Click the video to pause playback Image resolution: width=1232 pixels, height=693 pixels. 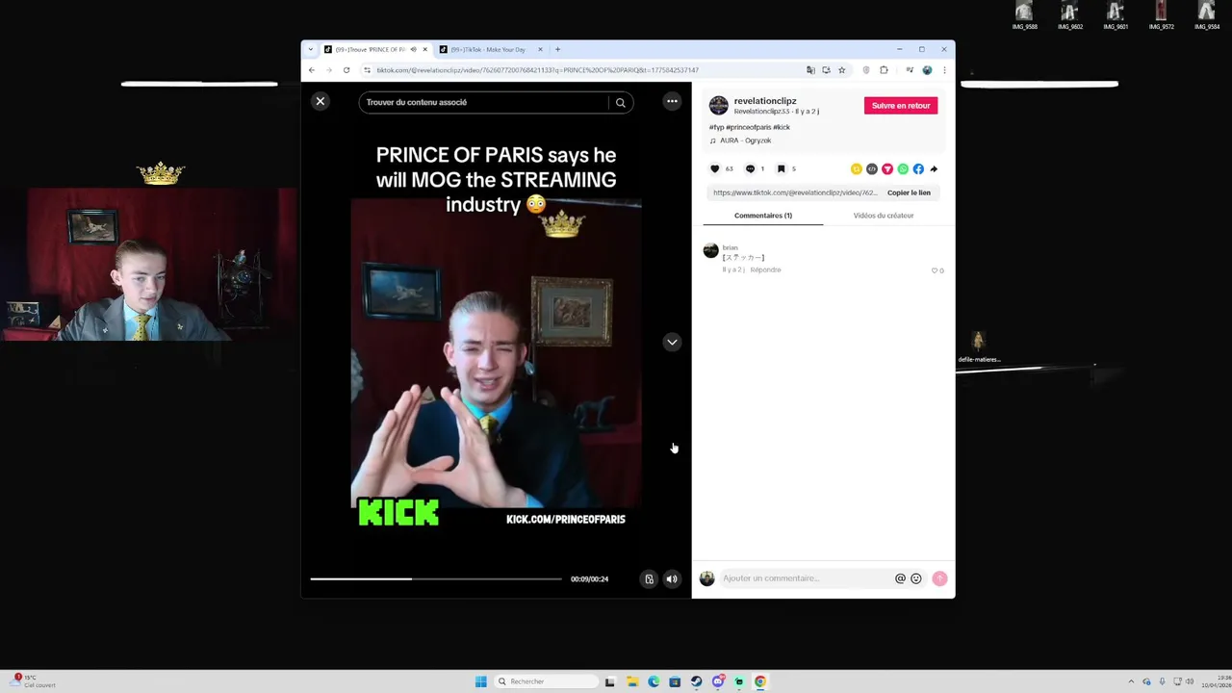[x=496, y=351]
